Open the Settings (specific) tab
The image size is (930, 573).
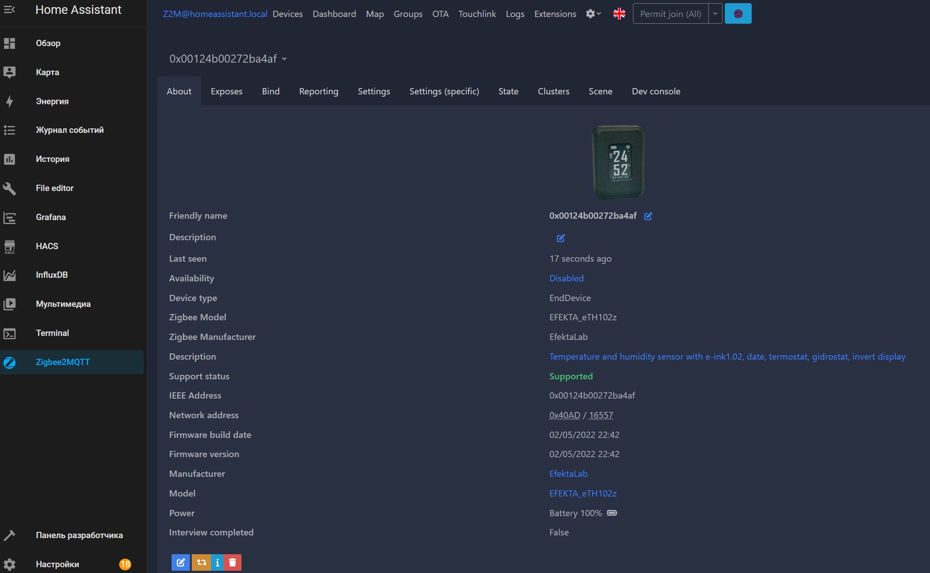[x=444, y=91]
